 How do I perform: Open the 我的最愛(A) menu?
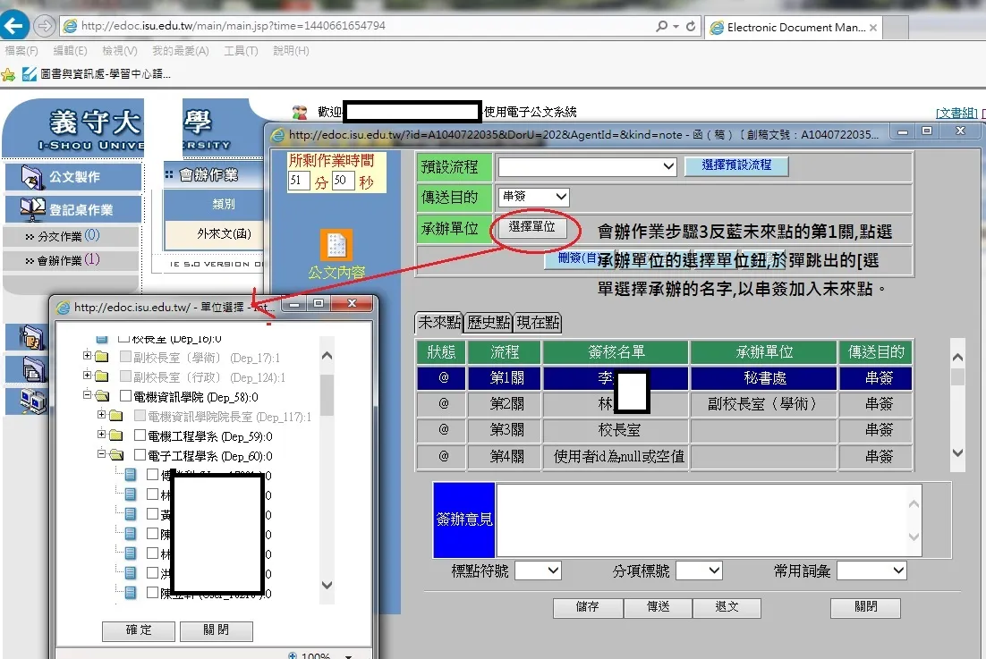[x=181, y=51]
